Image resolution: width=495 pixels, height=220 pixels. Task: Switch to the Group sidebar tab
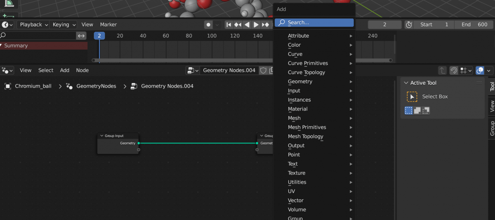pyautogui.click(x=492, y=128)
